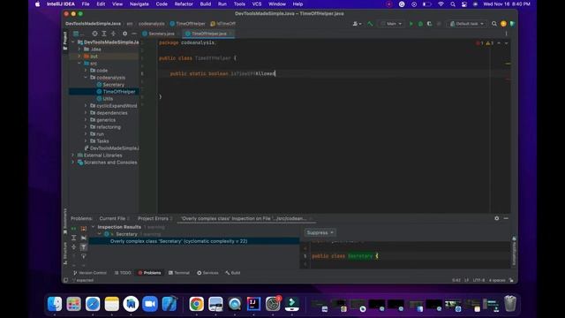The height and width of the screenshot is (318, 565).
Task: Click the Wi-Fi icon in menu bar
Action: [441, 4]
